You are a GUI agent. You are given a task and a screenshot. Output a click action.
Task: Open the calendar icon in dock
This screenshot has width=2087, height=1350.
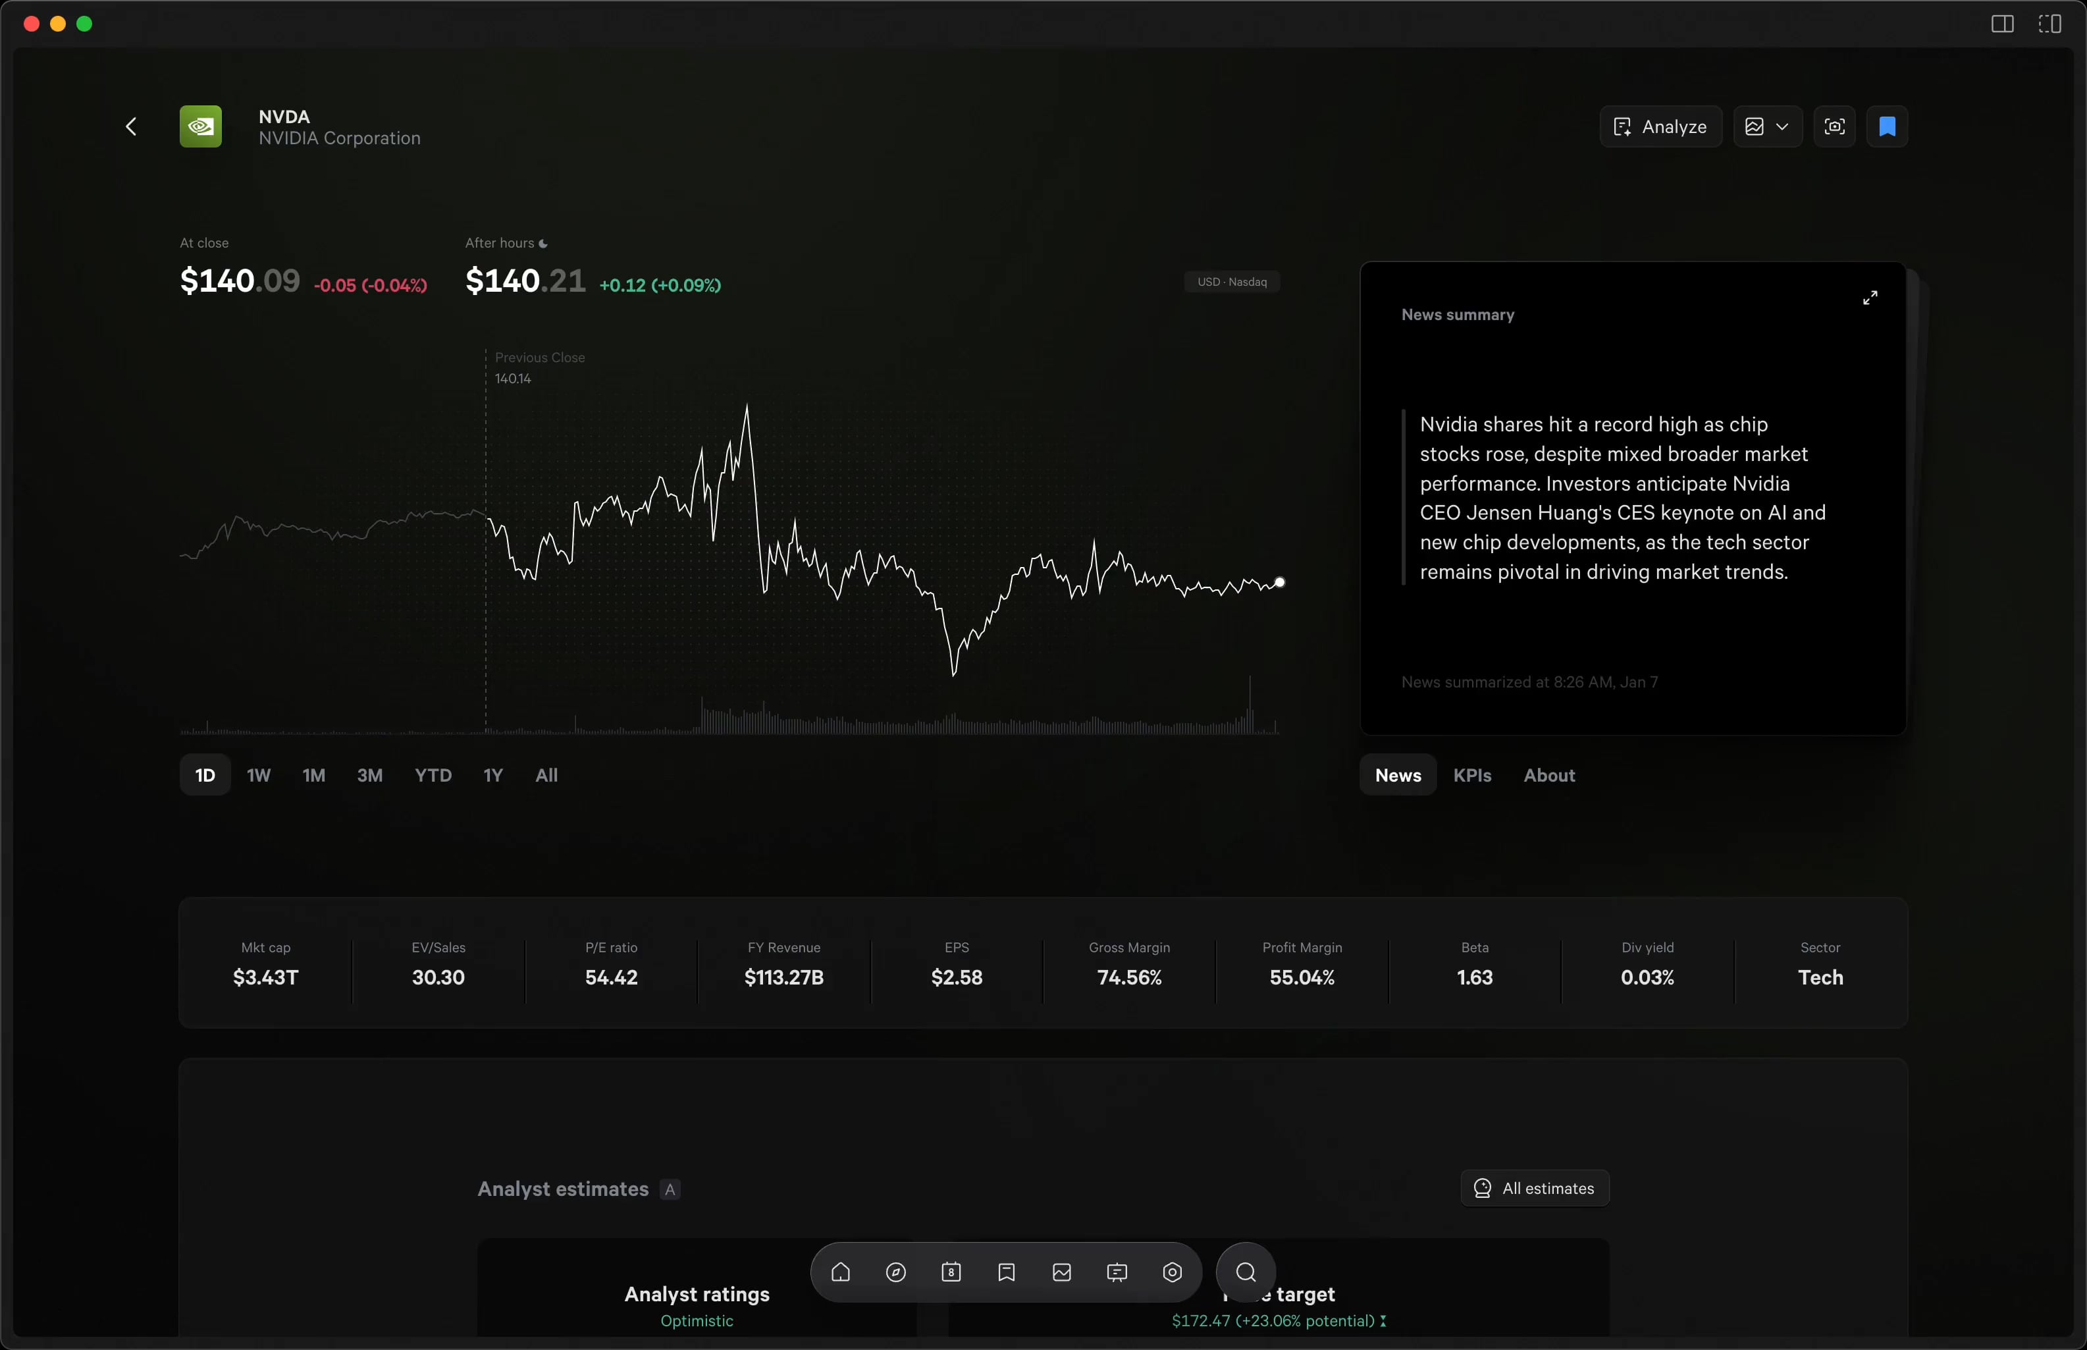click(951, 1272)
